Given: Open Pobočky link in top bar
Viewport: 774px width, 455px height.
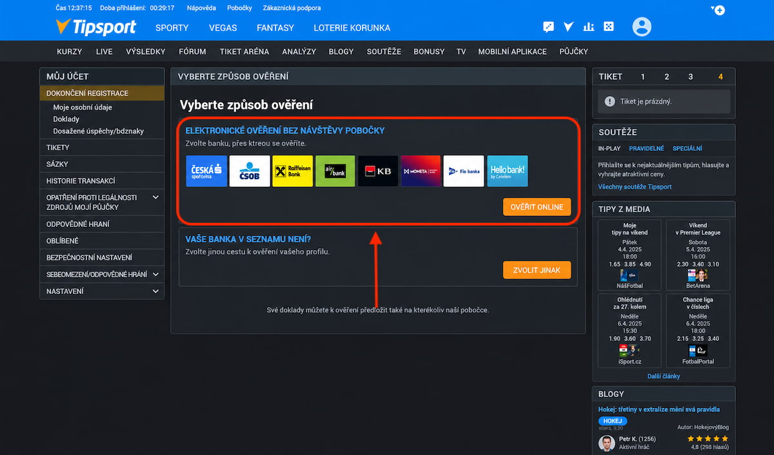Looking at the screenshot, I should (240, 8).
